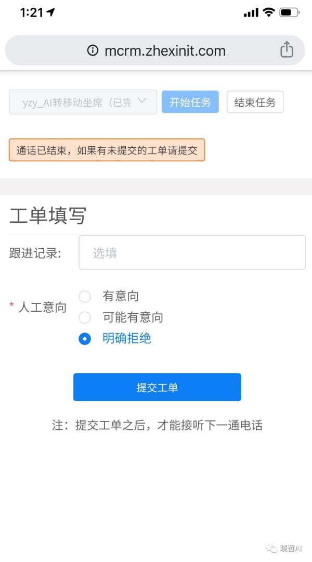
Task: Click the 结束任务 button
Action: pos(255,102)
